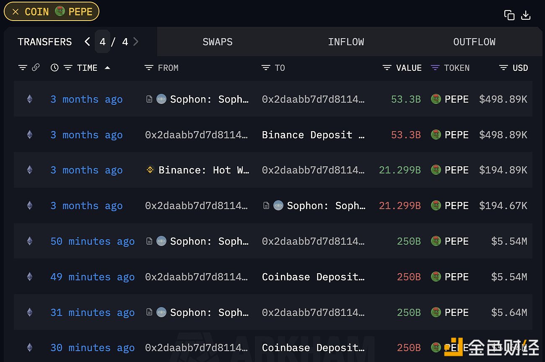The width and height of the screenshot is (545, 362).
Task: Click the contract document icon in the 50 minutes ago row
Action: click(149, 241)
